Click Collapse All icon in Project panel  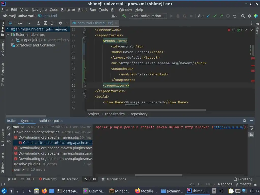tap(52, 23)
